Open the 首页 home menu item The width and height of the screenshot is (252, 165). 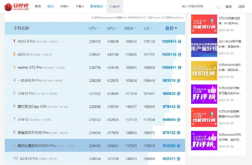pyautogui.click(x=38, y=6)
